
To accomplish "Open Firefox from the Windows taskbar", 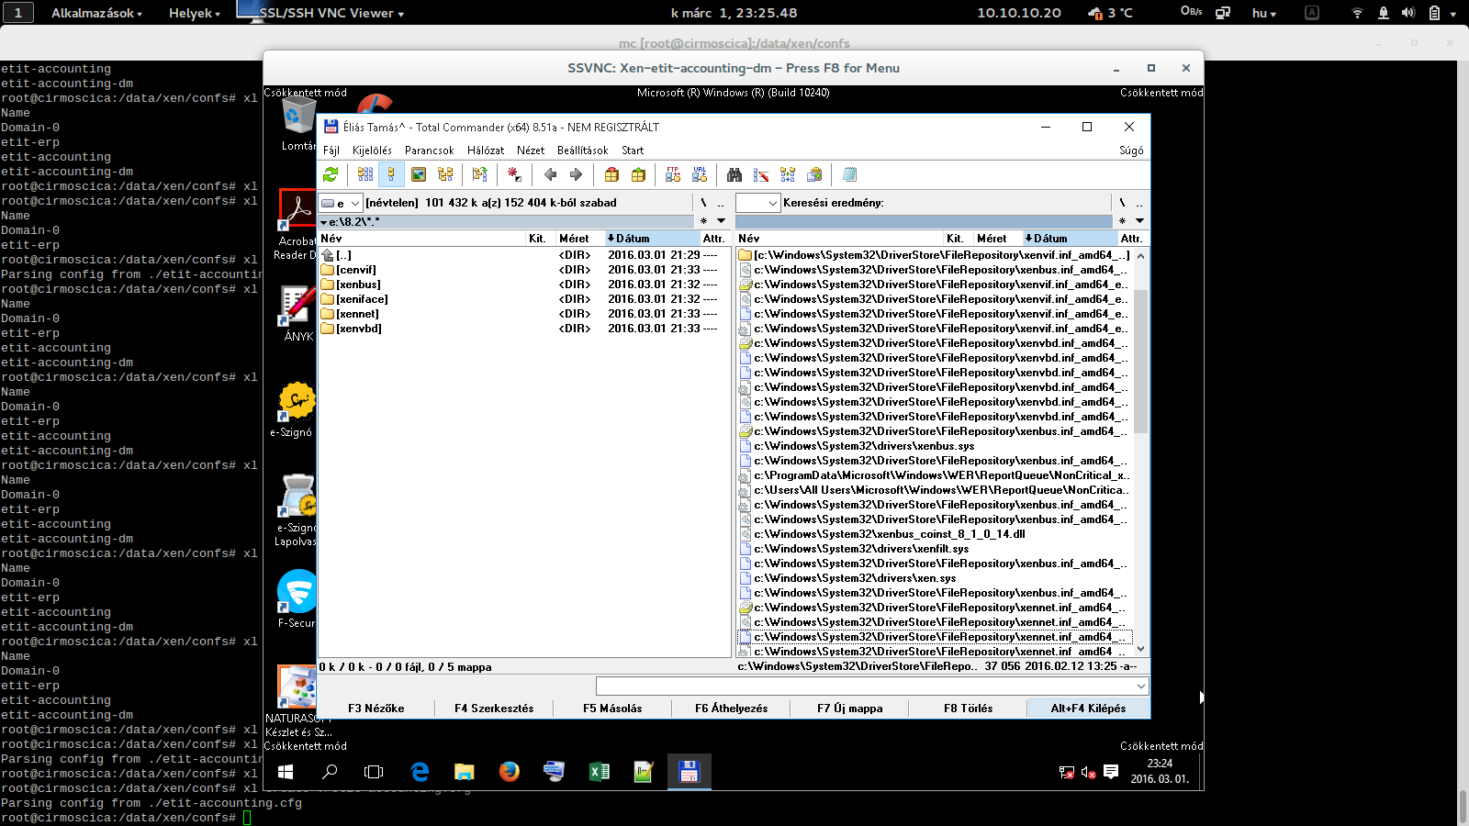I will [x=509, y=772].
